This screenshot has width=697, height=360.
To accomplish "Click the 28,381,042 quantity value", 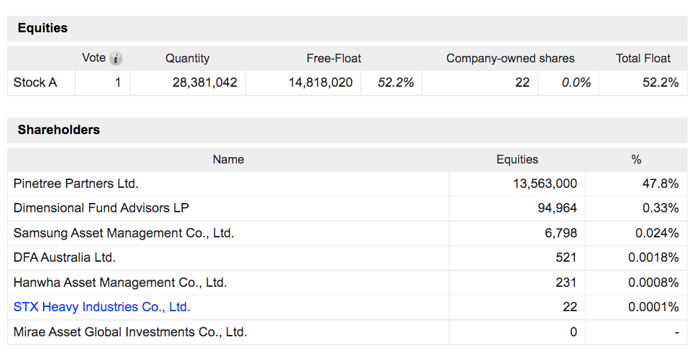I will coord(205,82).
